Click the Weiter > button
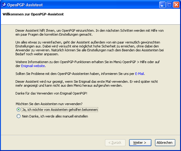This screenshot has height=151, width=181. [x=140, y=143]
